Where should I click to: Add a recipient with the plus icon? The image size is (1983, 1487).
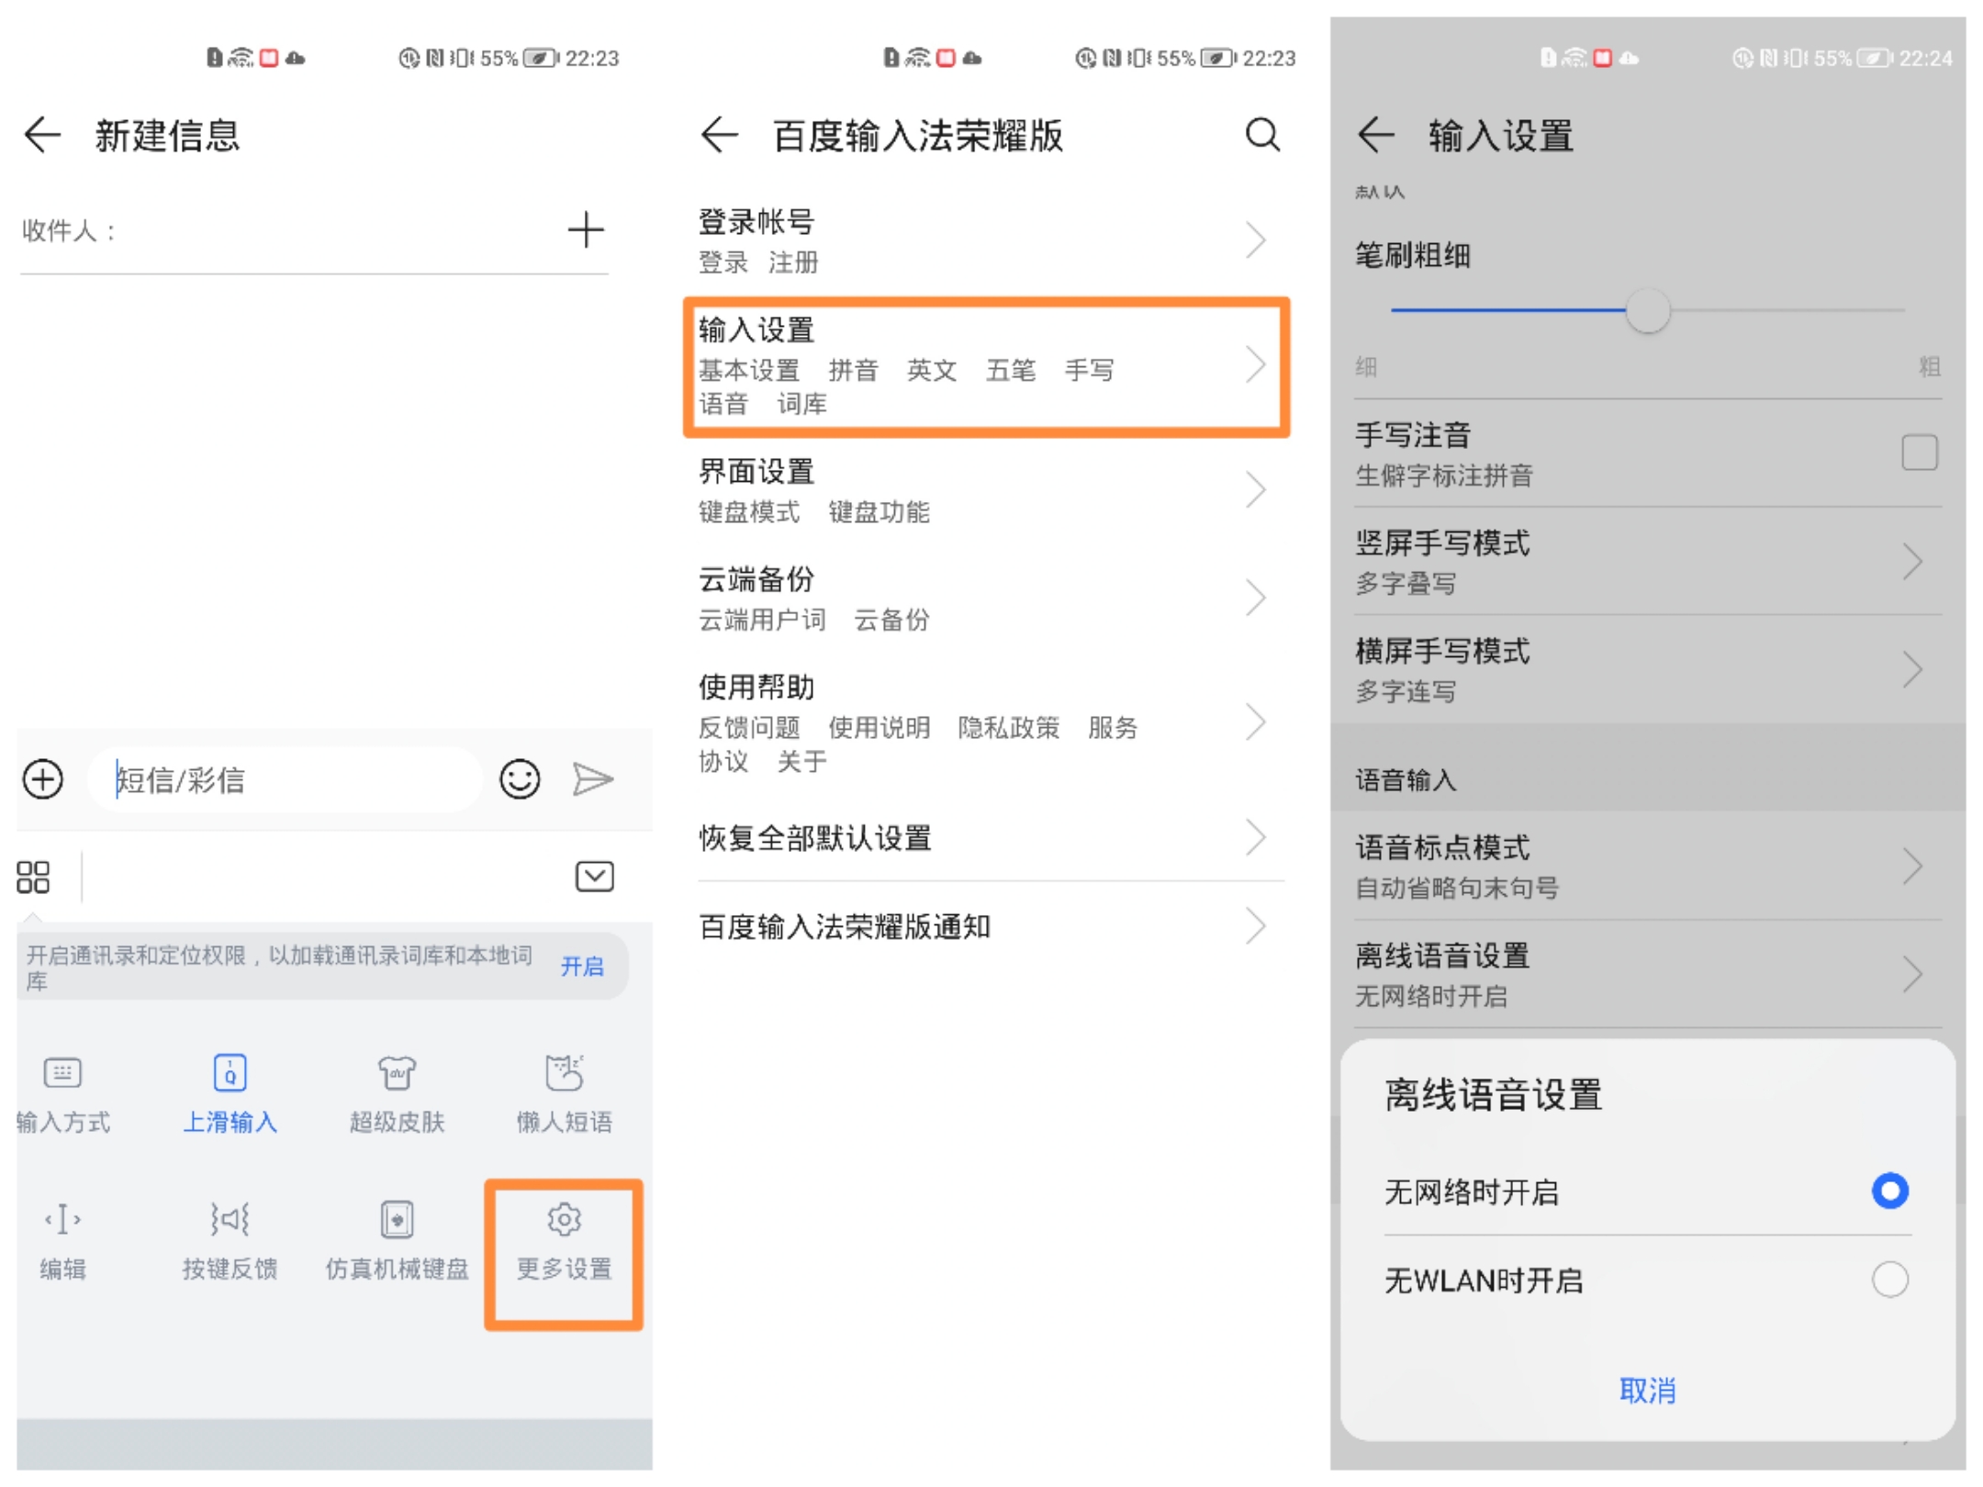[586, 229]
